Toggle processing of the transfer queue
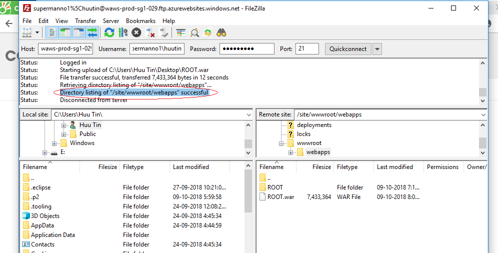 pyautogui.click(x=123, y=32)
